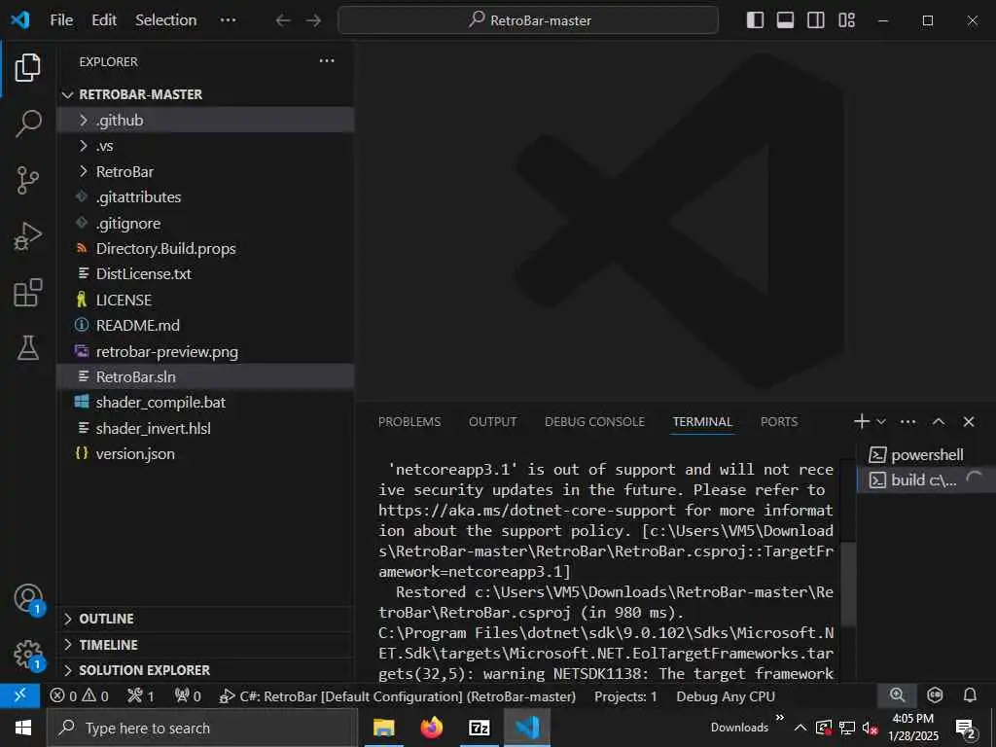Open the README.md file
This screenshot has width=996, height=747.
coord(205,326)
